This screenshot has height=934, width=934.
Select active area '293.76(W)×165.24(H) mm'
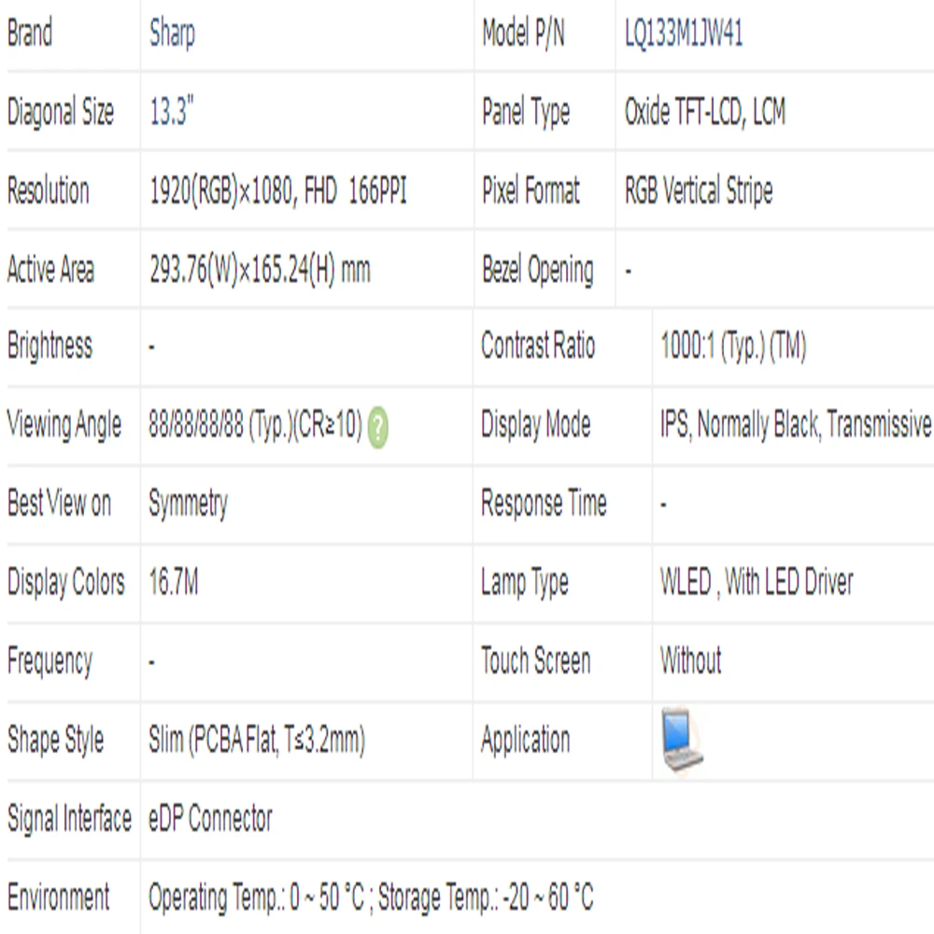point(260,270)
